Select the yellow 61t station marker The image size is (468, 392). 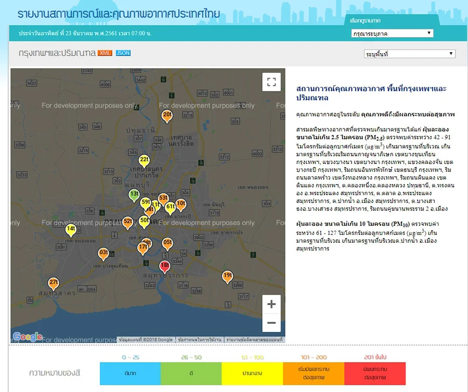tap(171, 207)
